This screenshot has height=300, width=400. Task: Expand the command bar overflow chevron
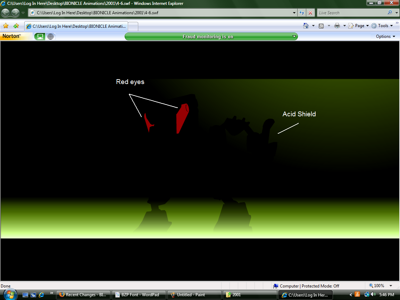pyautogui.click(x=397, y=23)
